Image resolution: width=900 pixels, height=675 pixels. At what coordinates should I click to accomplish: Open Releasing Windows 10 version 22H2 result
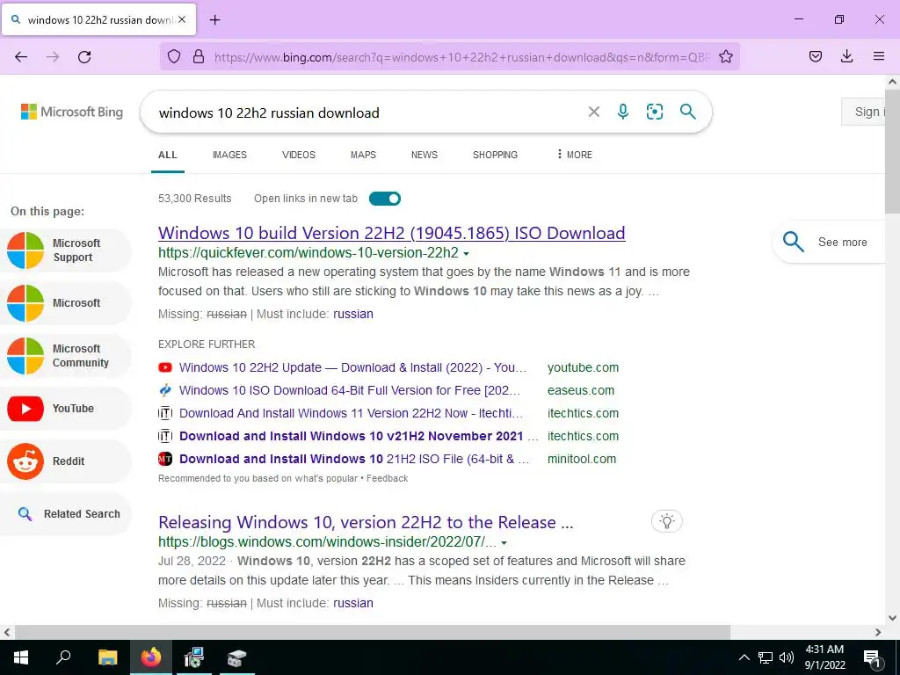pyautogui.click(x=366, y=522)
